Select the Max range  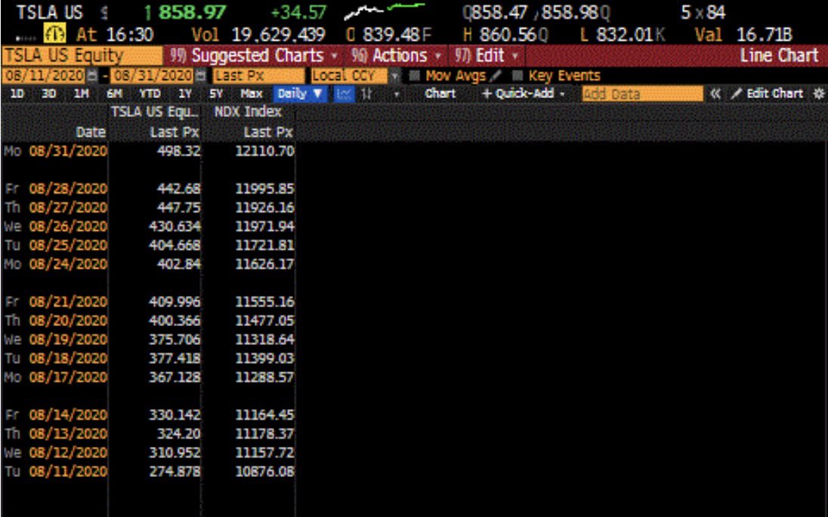coord(252,94)
